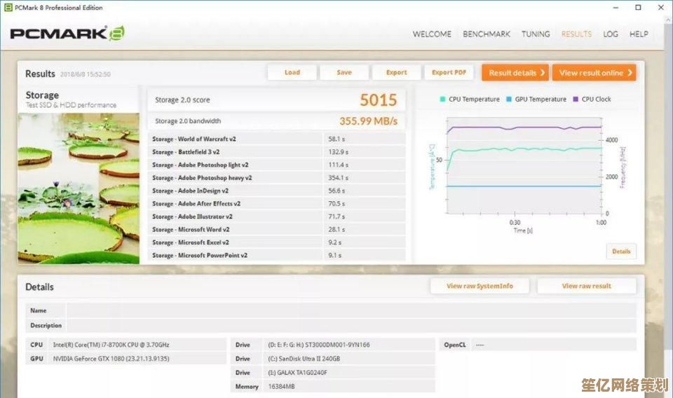Toggle CPU Clock legend entry
Image resolution: width=673 pixels, height=398 pixels.
pos(592,99)
